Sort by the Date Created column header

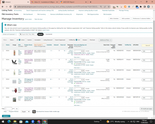pyautogui.click(x=38, y=45)
